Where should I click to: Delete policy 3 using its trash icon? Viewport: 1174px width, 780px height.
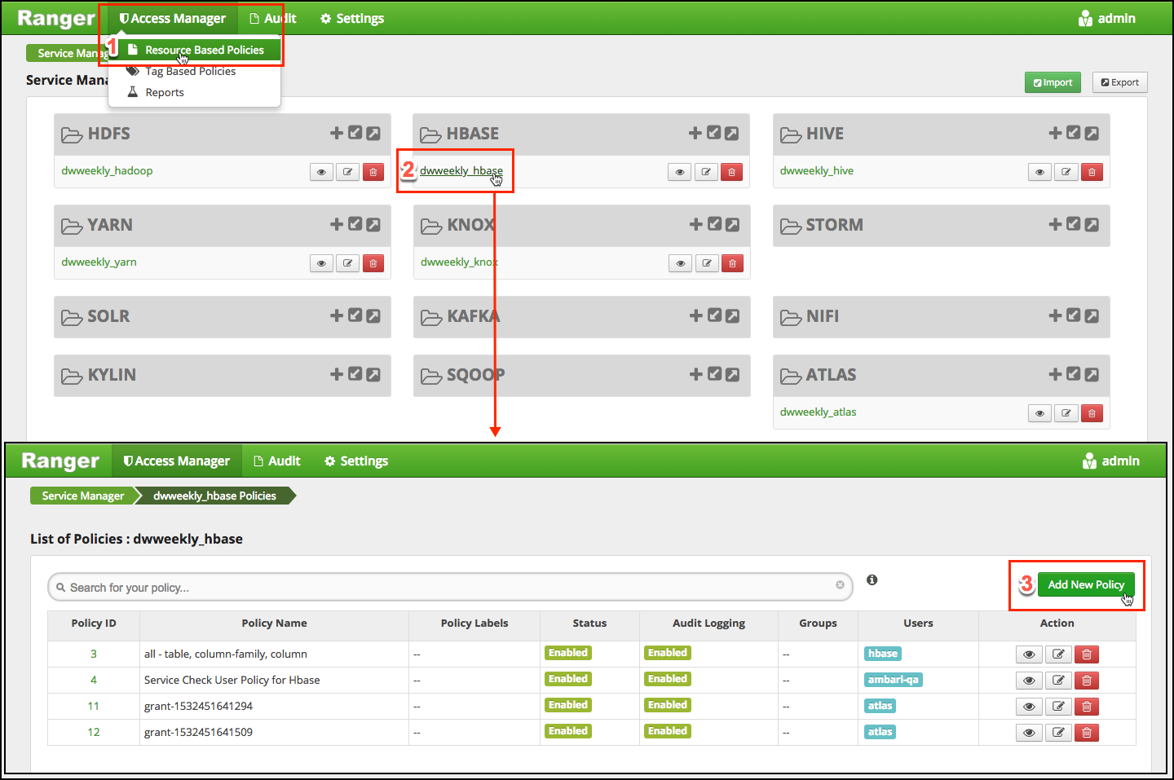point(1087,654)
